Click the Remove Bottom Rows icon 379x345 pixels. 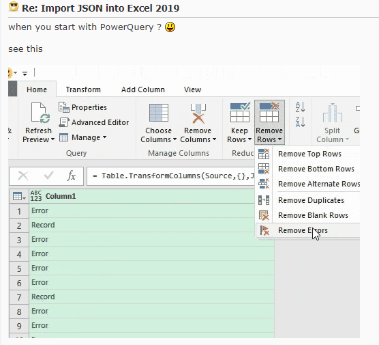264,169
